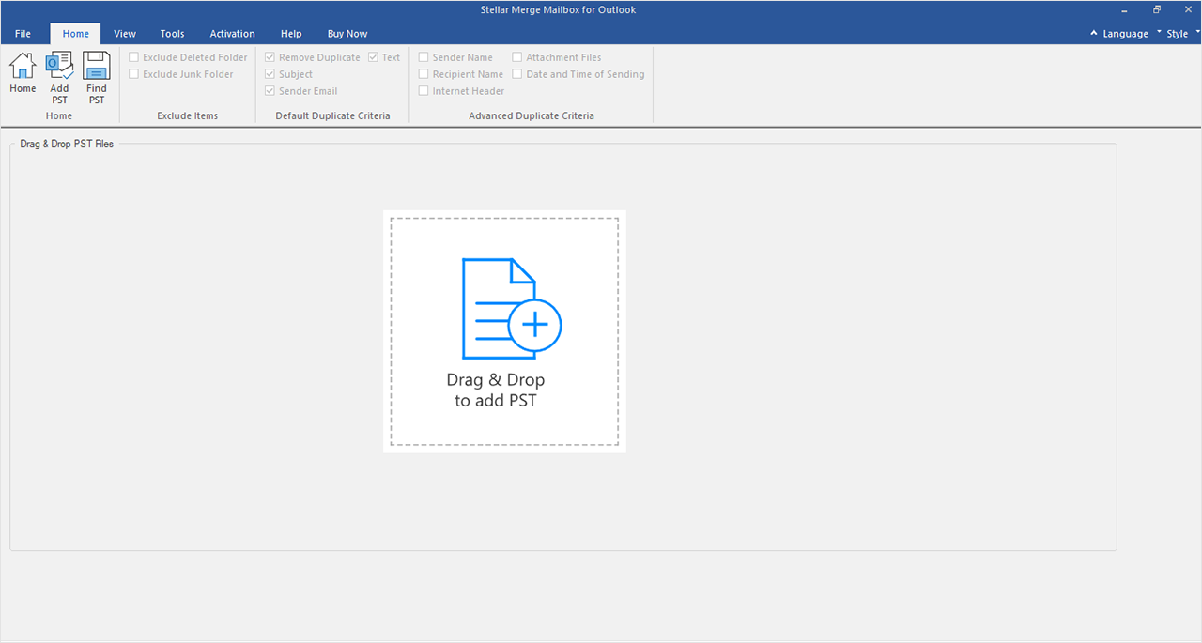The image size is (1202, 643).
Task: Click the Buy Now tab
Action: [x=347, y=34]
